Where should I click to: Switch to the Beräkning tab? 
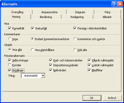(46, 17)
